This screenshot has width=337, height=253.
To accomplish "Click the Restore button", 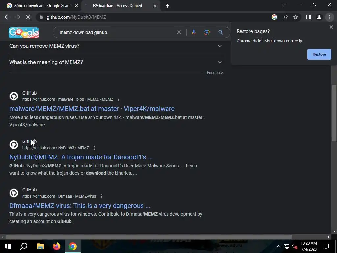I will pos(319,54).
